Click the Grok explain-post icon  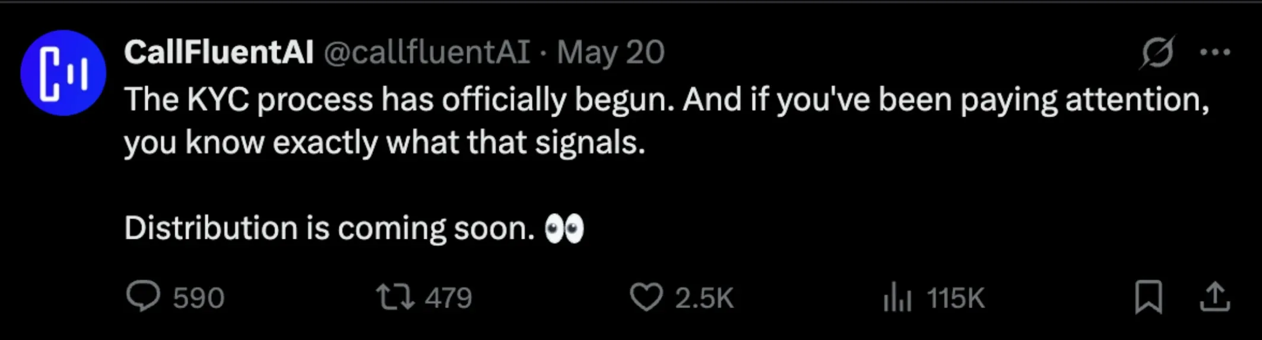pyautogui.click(x=1157, y=53)
